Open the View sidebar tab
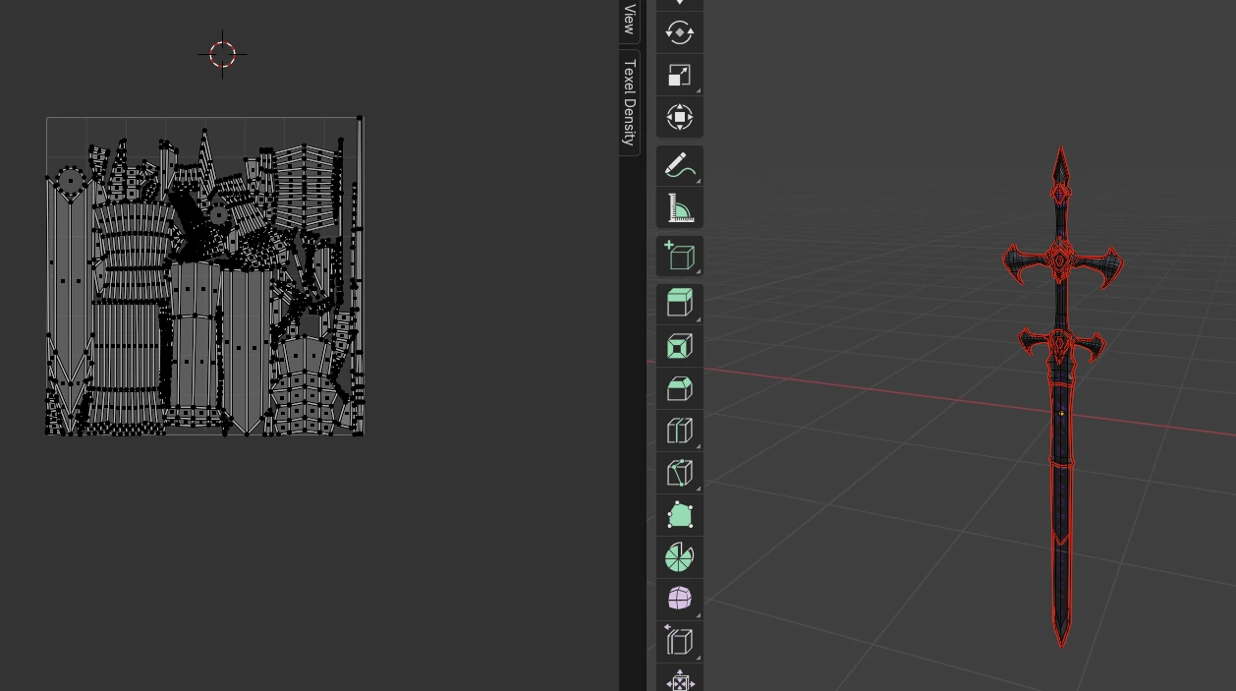The height and width of the screenshot is (691, 1236). pyautogui.click(x=630, y=20)
